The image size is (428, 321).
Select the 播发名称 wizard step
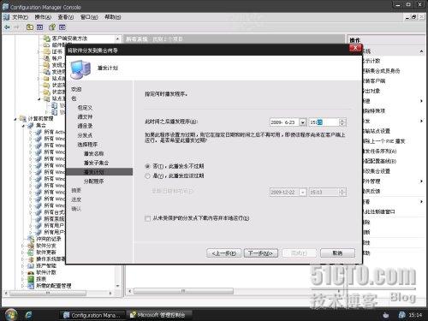[x=93, y=154]
